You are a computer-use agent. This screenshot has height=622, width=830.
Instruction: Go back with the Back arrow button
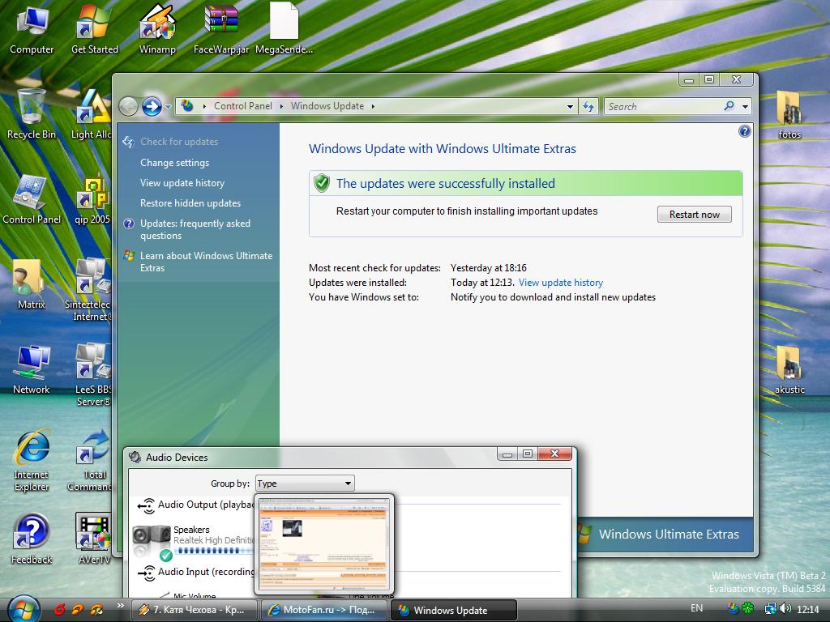tap(128, 106)
